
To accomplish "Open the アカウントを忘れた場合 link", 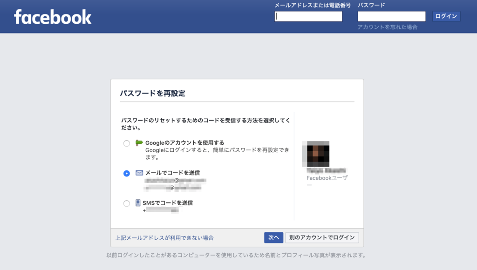I will click(x=387, y=27).
